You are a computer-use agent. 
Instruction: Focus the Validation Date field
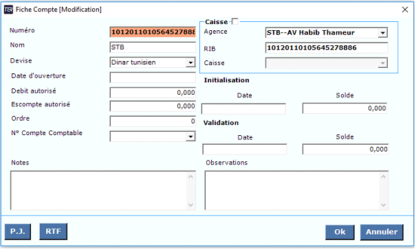pos(245,150)
